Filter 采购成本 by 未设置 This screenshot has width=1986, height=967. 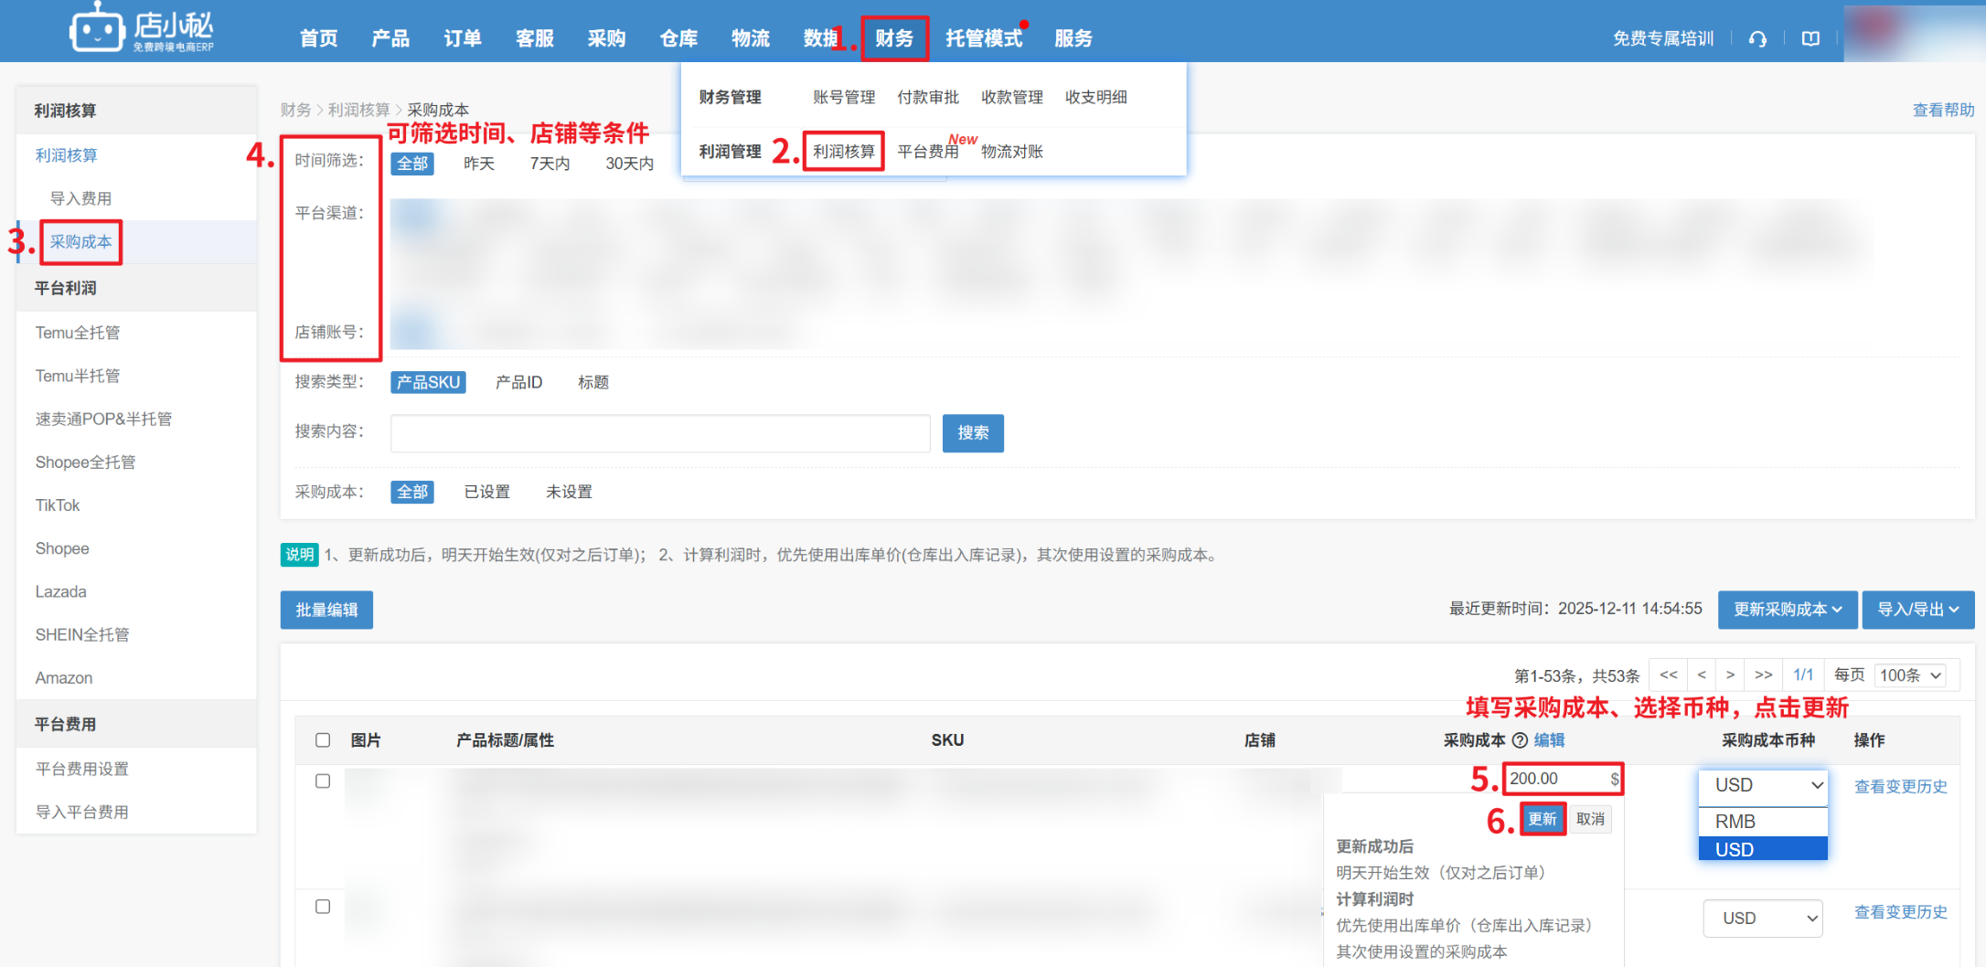[x=569, y=493]
